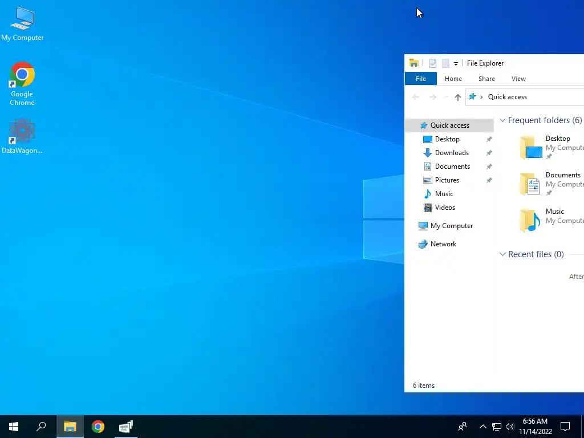Viewport: 584px width, 438px height.
Task: Open the My Computer desktop icon
Action: 22,23
